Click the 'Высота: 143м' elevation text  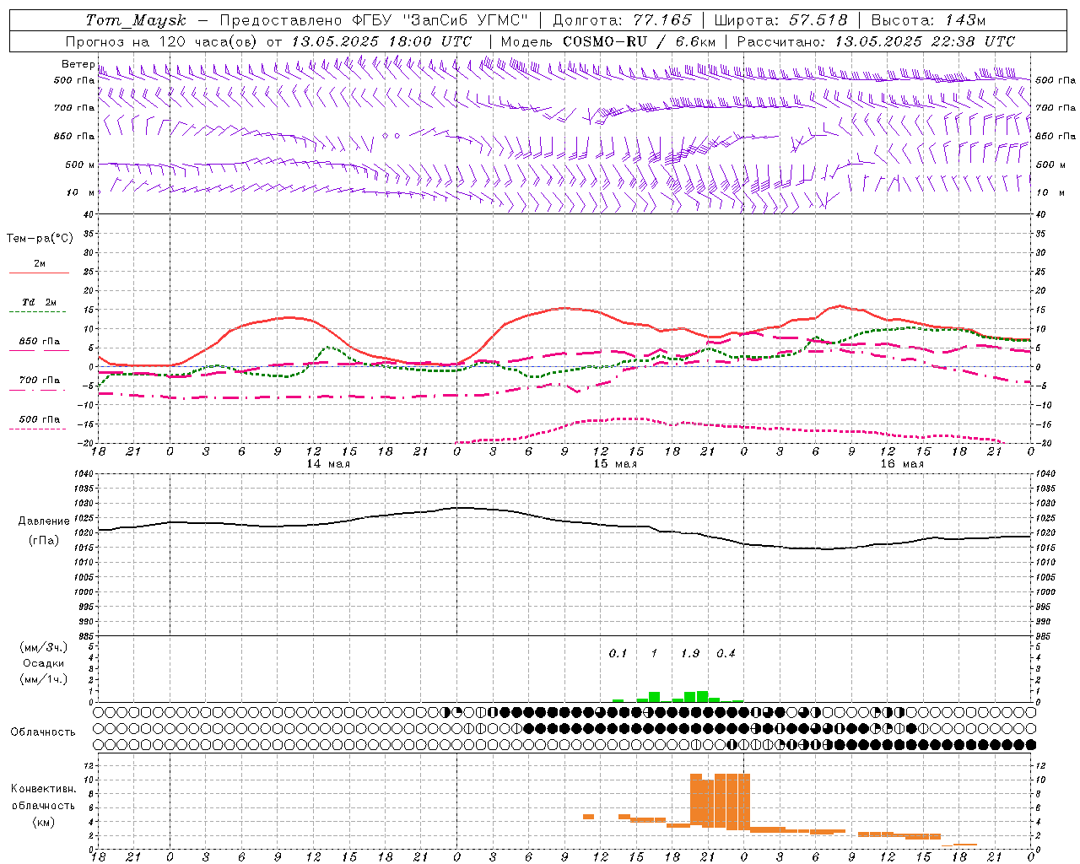pos(928,20)
